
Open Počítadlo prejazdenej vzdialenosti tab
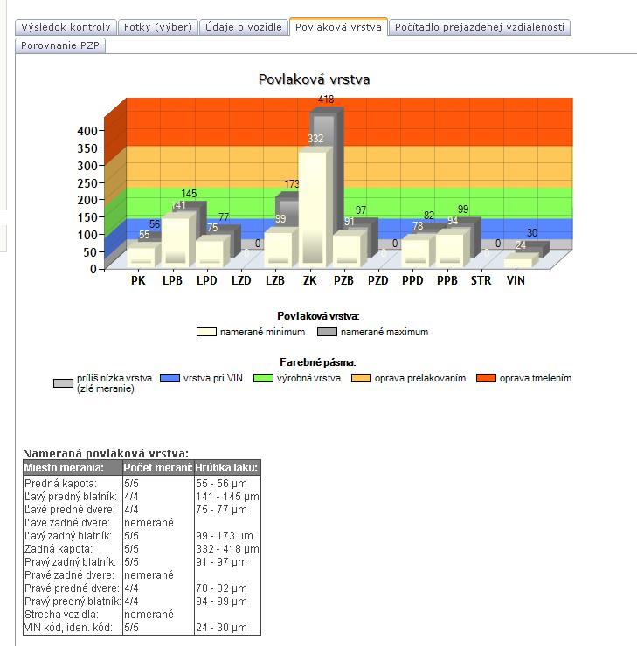pos(480,27)
